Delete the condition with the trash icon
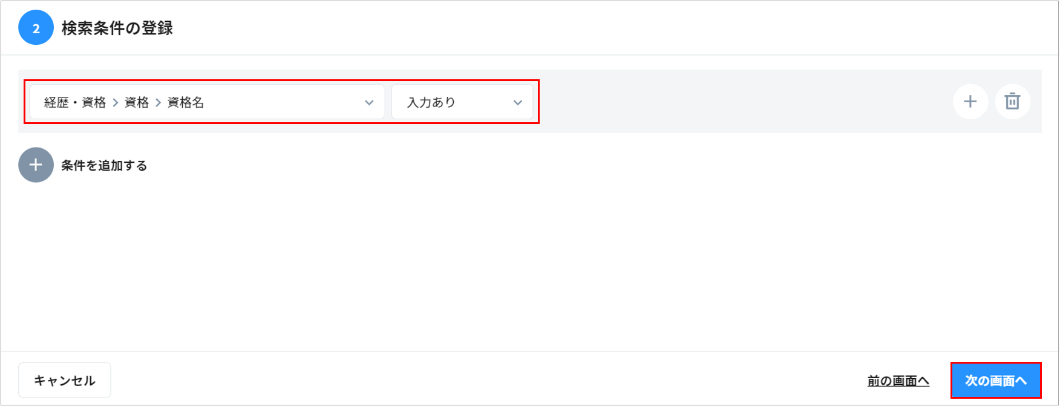1060x406 pixels. tap(1012, 102)
